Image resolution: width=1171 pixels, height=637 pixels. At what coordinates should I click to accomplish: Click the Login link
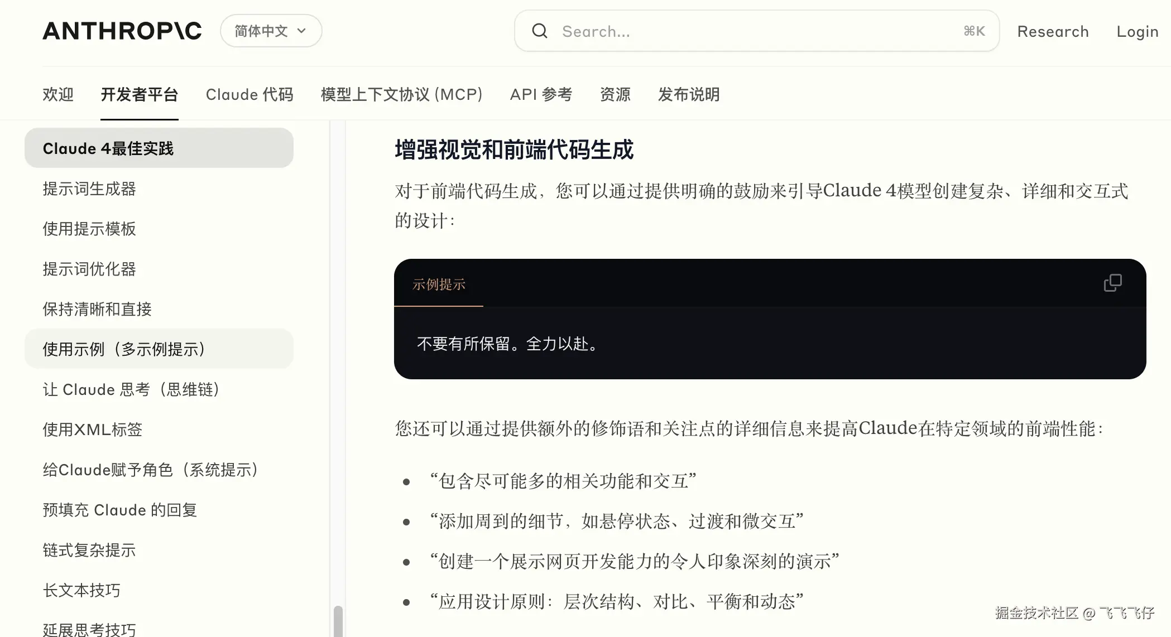click(x=1137, y=31)
